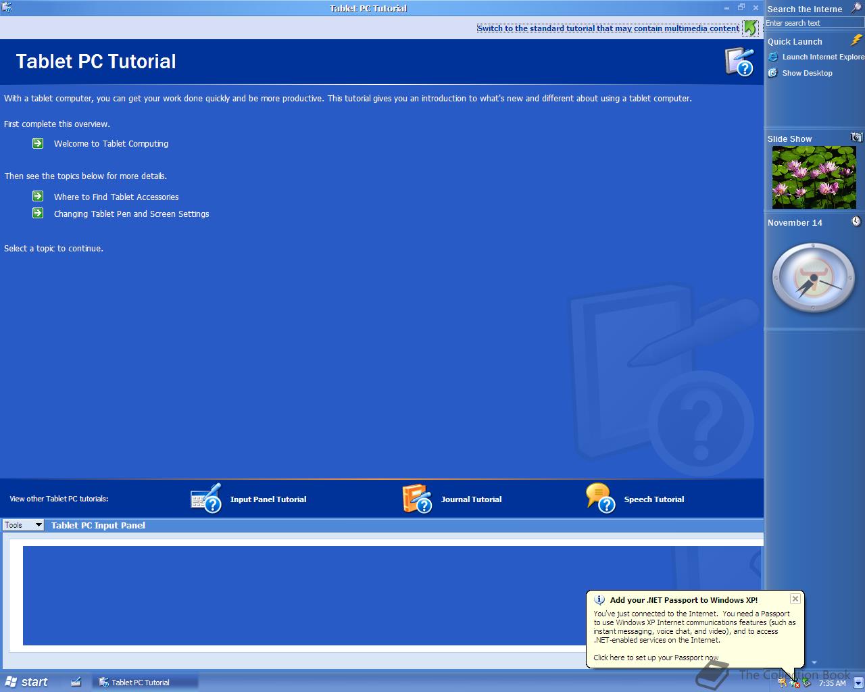Click the Search the Internet heading in the sidebar
This screenshot has height=692, width=865.
point(805,9)
